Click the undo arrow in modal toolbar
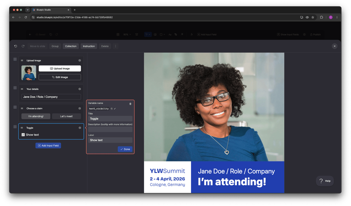351x206 pixels. coord(16,46)
